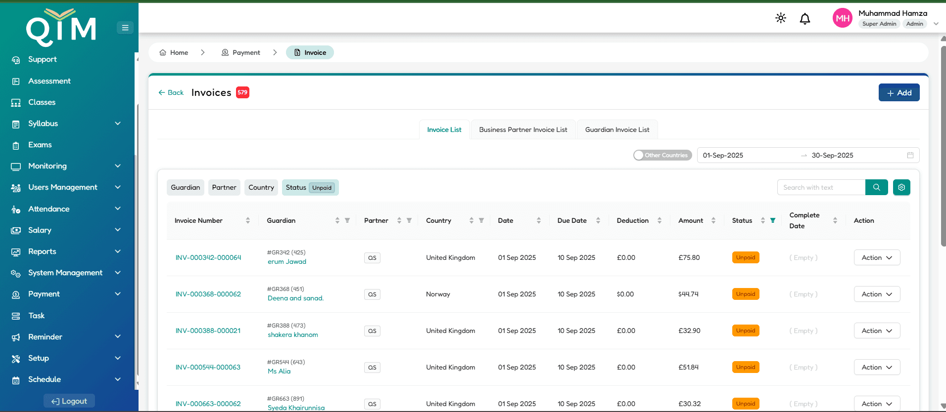The height and width of the screenshot is (412, 946).
Task: Click the Add invoice button
Action: [x=899, y=92]
